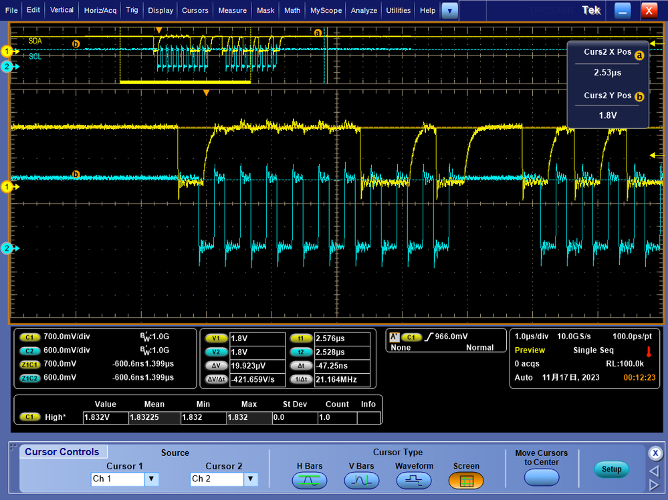The width and height of the screenshot is (668, 500).
Task: Open the Trig menu
Action: (132, 11)
